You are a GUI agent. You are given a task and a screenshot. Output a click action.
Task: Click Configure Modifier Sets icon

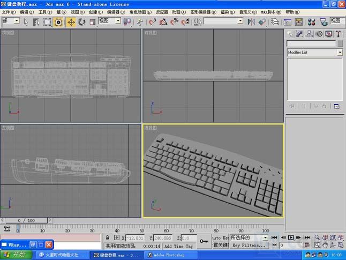point(336,107)
